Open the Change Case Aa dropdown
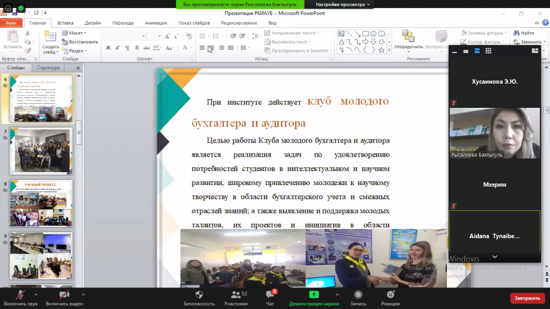Image resolution: width=550 pixels, height=309 pixels. [170, 48]
